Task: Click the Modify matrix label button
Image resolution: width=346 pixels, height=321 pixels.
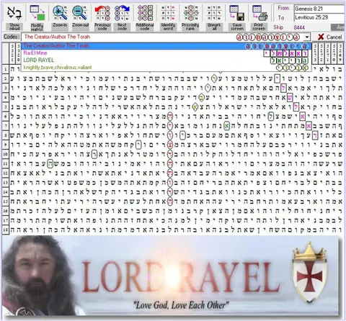Action: [37, 27]
